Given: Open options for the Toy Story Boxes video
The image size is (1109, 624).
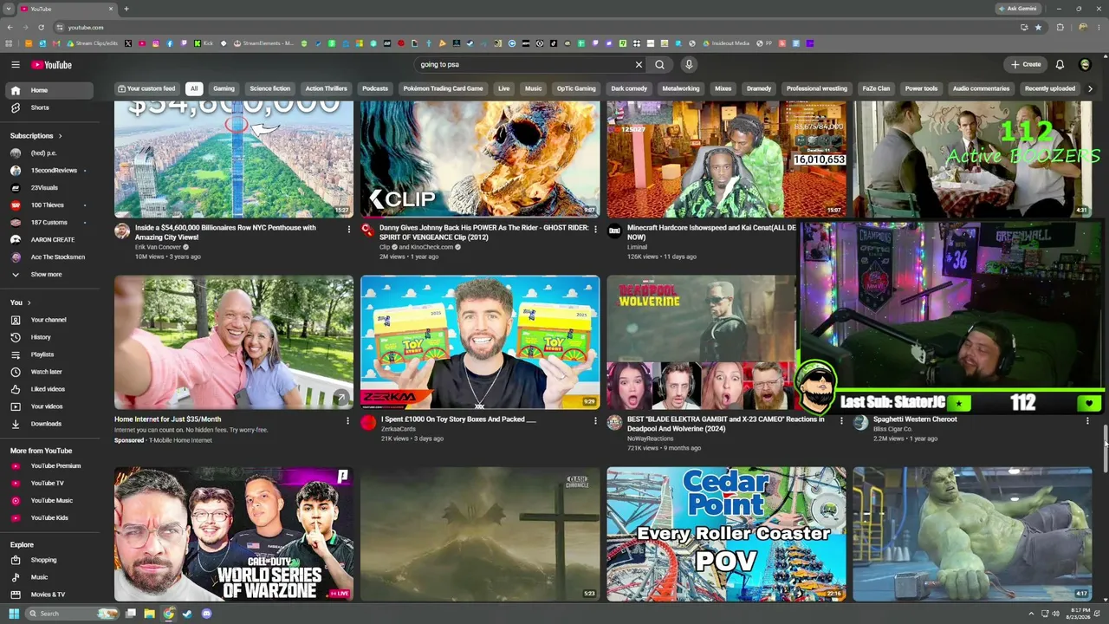Looking at the screenshot, I should point(594,421).
